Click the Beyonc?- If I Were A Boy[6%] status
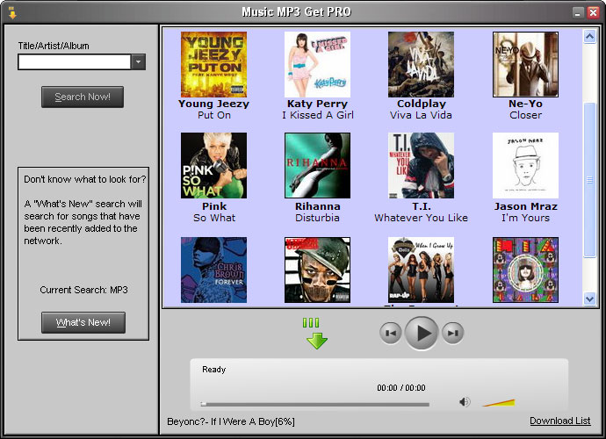 pyautogui.click(x=231, y=421)
